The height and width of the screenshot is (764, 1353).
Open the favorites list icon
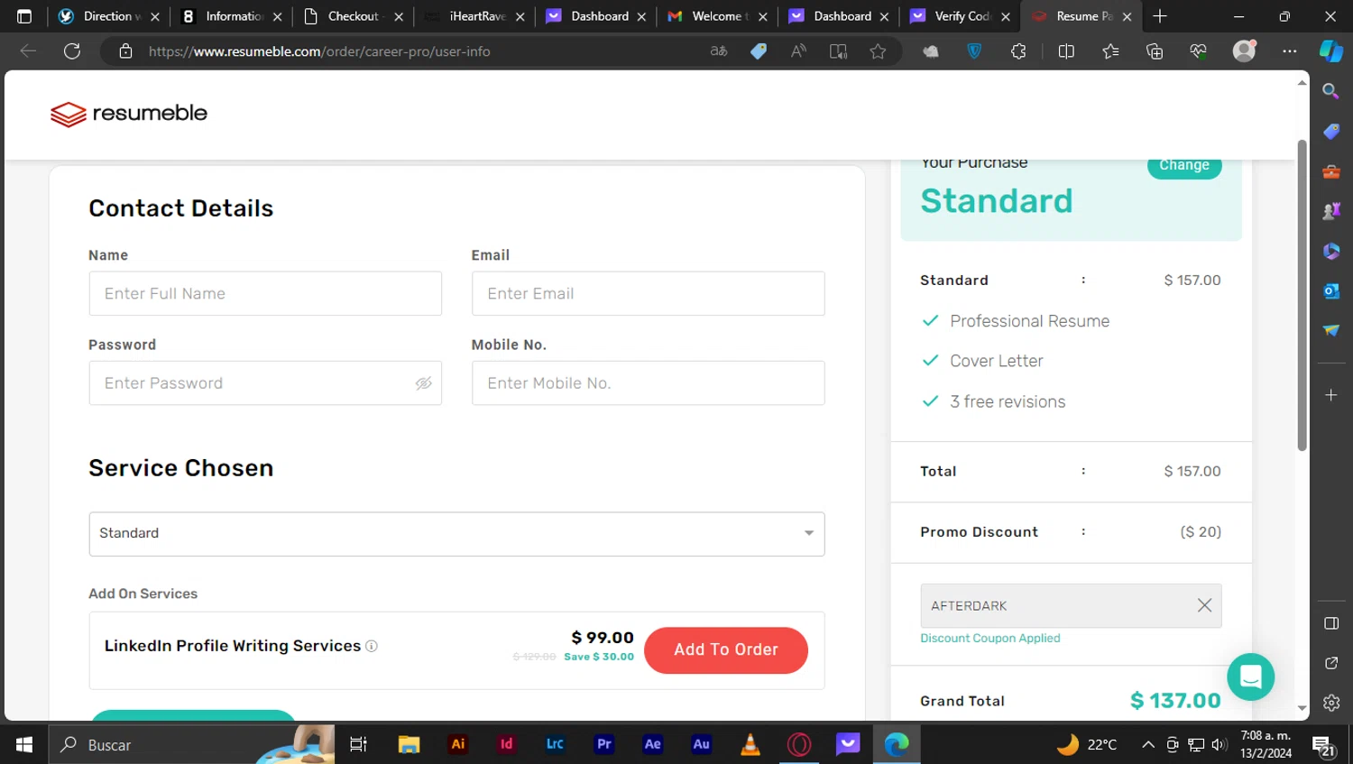1110,51
